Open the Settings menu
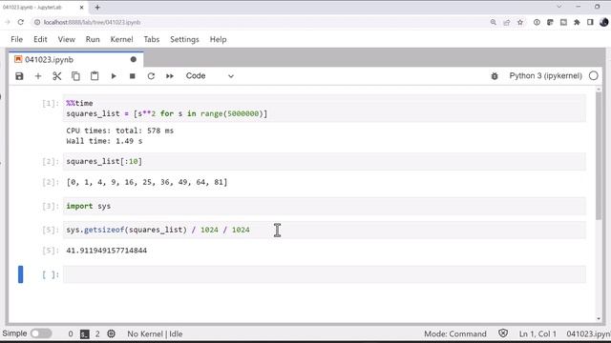 184,39
